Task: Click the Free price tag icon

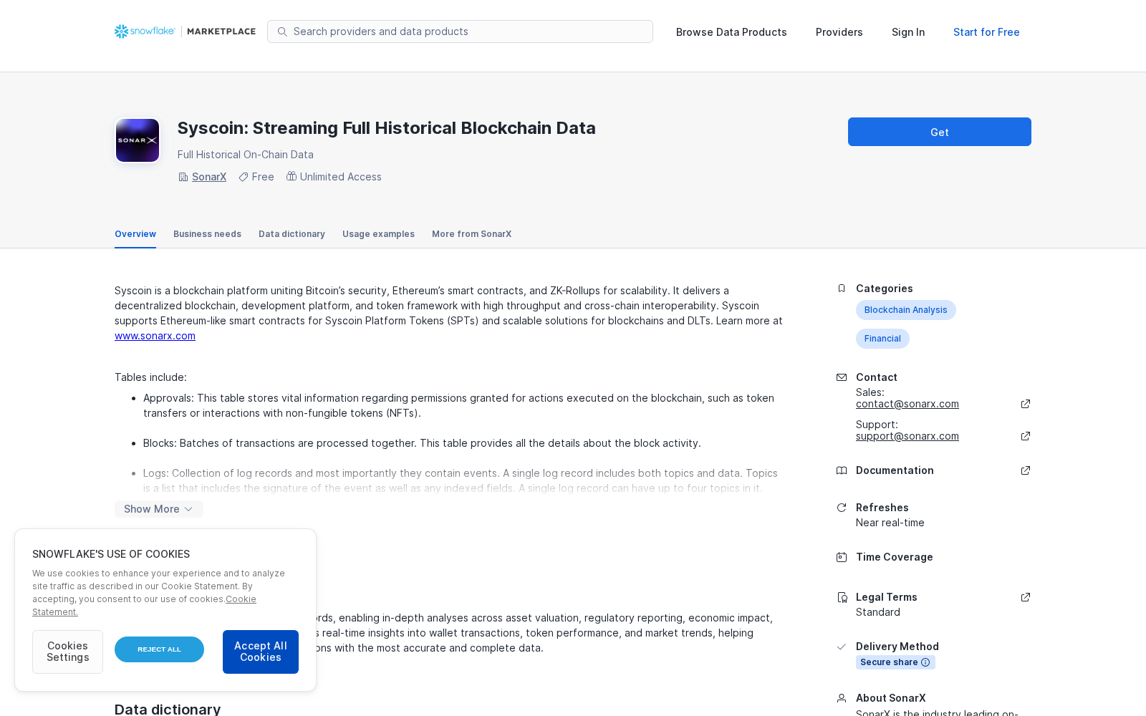Action: coord(244,177)
